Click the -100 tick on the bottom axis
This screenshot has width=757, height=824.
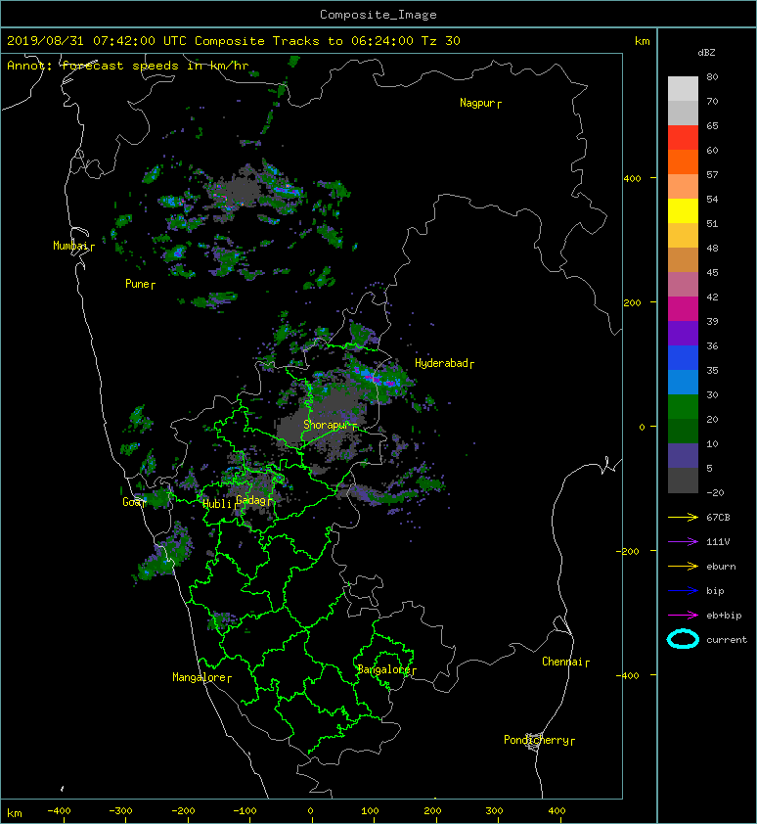(245, 811)
